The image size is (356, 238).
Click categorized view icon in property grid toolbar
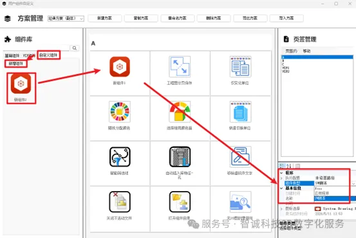[x=282, y=165]
